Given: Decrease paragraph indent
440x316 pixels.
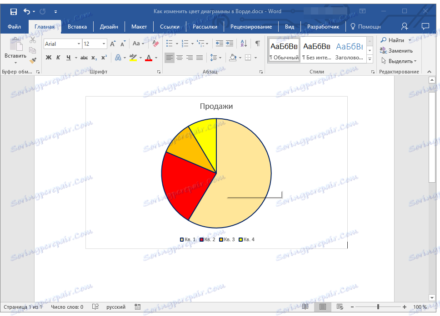Looking at the screenshot, I should pyautogui.click(x=220, y=44).
